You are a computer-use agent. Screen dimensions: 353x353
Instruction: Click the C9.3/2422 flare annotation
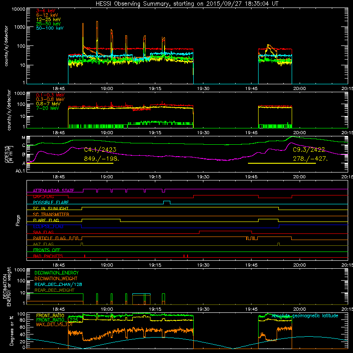click(x=308, y=150)
